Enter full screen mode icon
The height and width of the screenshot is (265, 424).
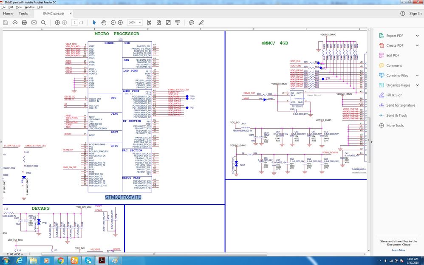[168, 23]
